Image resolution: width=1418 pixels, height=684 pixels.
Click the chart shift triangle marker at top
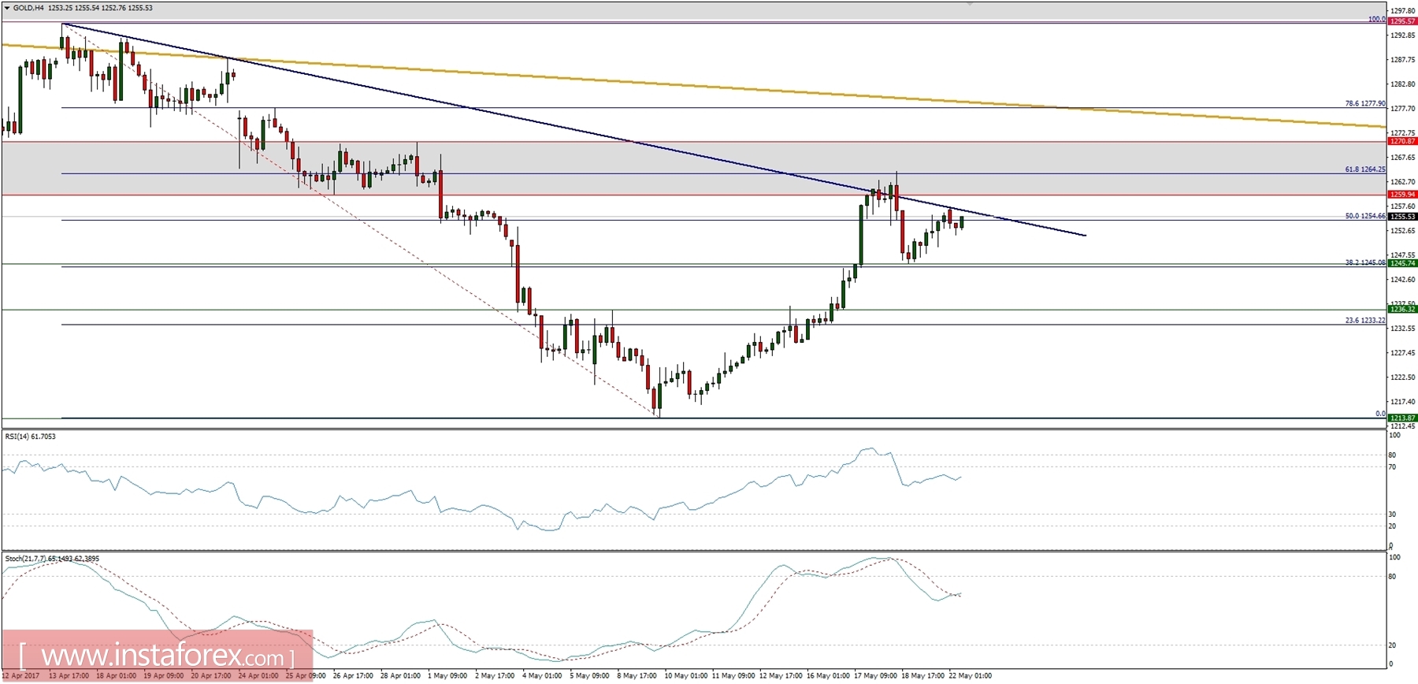[x=970, y=4]
